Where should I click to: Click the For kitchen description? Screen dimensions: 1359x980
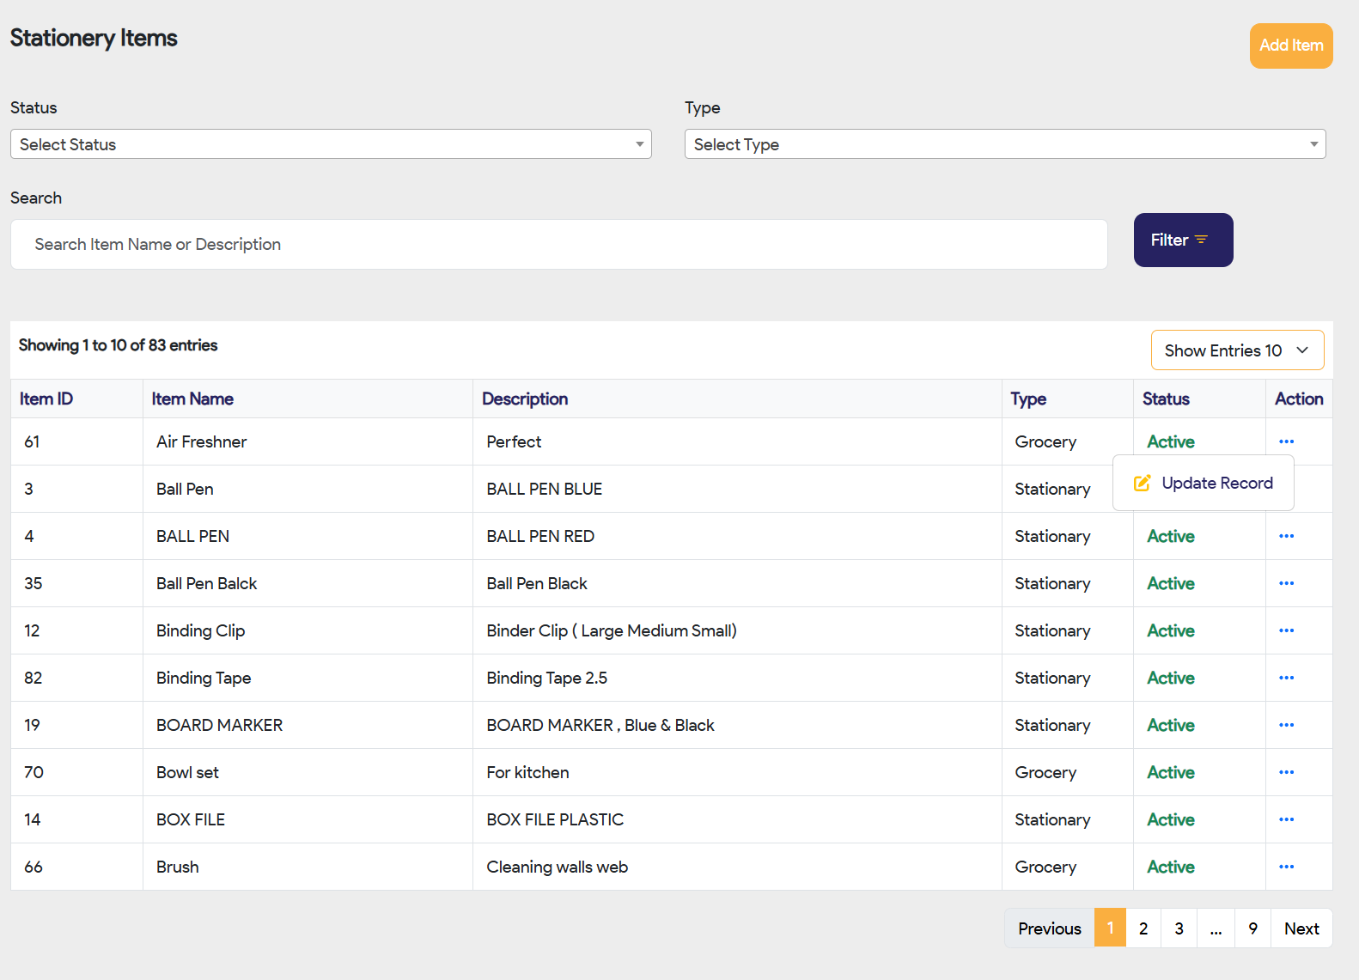coord(527,772)
